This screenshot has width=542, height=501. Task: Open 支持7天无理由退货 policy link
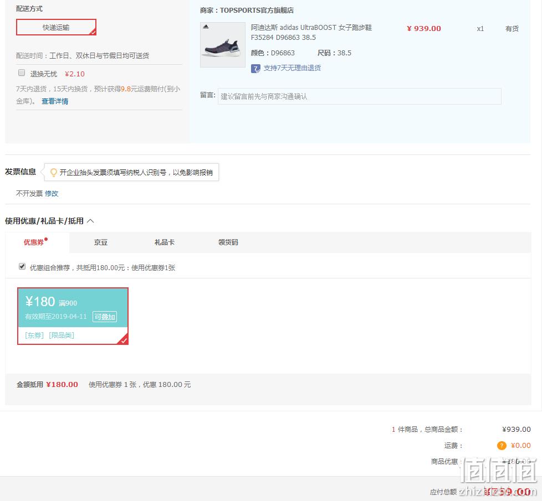click(x=292, y=68)
